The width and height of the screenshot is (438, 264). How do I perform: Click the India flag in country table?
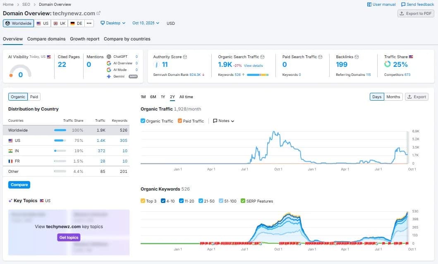[x=11, y=151]
